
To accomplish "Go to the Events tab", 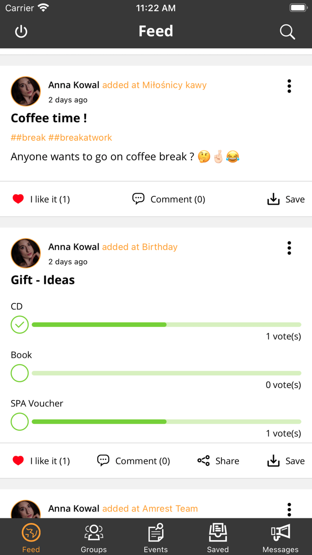I will [156, 537].
